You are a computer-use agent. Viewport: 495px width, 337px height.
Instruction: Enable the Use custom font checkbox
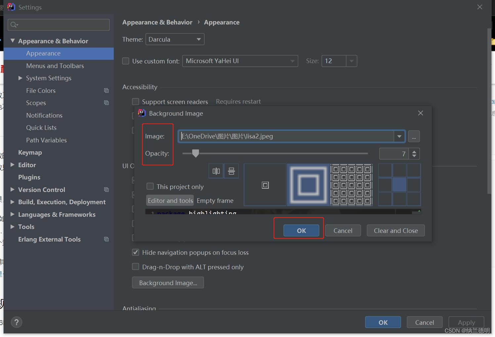[x=126, y=61]
